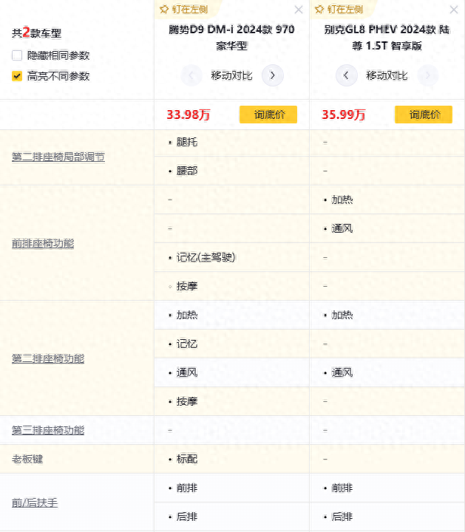Remove 腾势D9 DM-i from comparison
Image resolution: width=465 pixels, height=532 pixels.
coord(299,10)
